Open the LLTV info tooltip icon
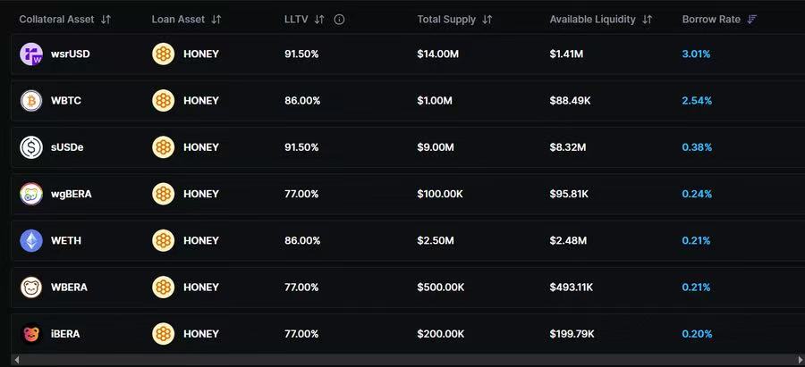 [339, 19]
